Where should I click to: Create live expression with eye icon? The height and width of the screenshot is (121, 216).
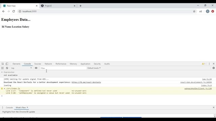36,68
